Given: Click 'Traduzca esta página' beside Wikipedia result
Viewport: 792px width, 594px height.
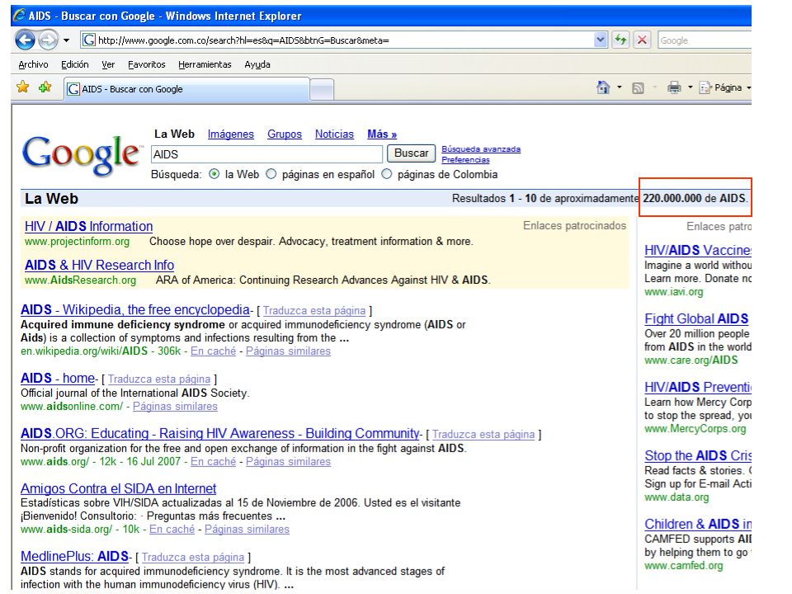Looking at the screenshot, I should pos(314,311).
